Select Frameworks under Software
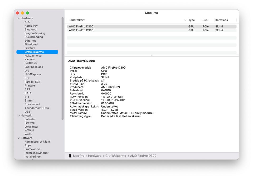 32,149
